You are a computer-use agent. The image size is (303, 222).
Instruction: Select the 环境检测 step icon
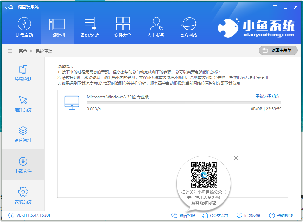point(23,70)
